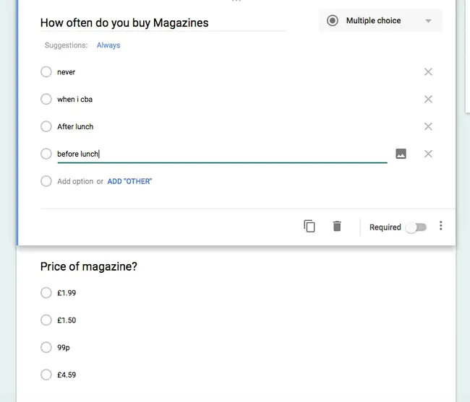Remove the 'never' option
This screenshot has width=470, height=402.
428,72
